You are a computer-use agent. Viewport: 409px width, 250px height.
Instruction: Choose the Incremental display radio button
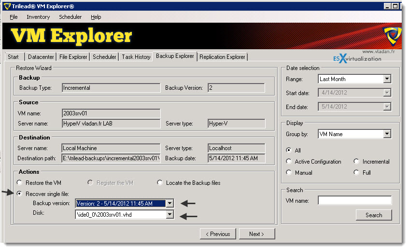tap(356, 161)
